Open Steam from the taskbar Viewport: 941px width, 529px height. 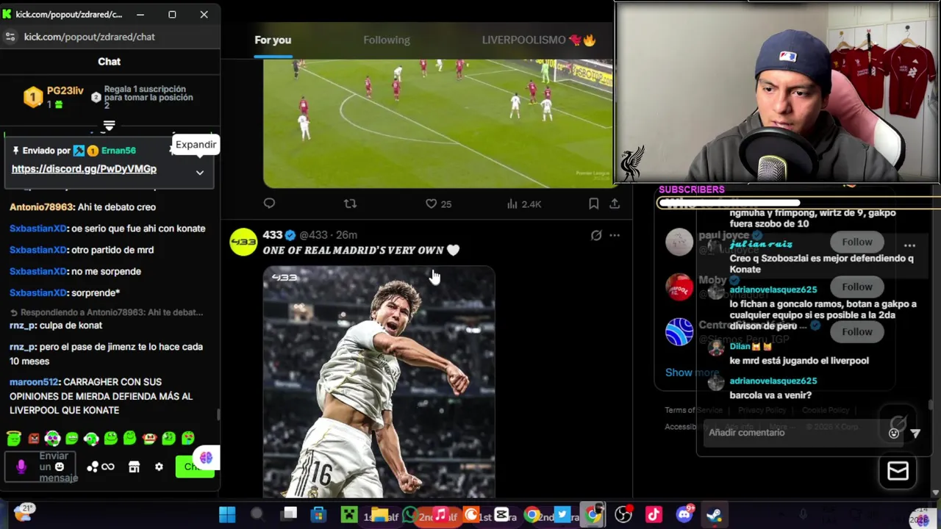coord(714,514)
